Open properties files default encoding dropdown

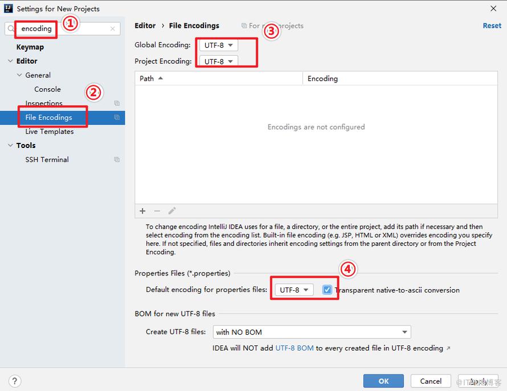294,290
